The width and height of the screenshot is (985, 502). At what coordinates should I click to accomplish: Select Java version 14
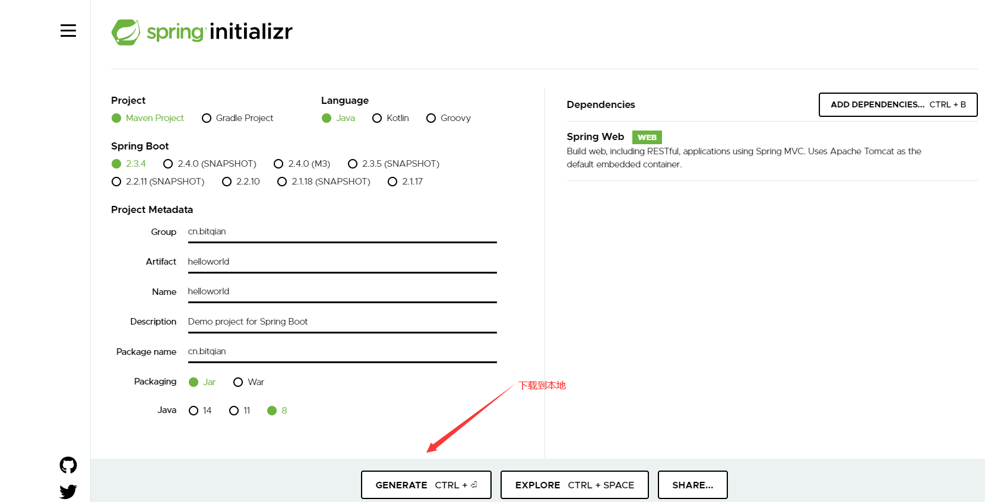[x=200, y=411]
